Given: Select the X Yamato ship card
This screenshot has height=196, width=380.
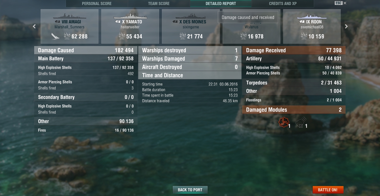Looking at the screenshot, I should click(130, 26).
